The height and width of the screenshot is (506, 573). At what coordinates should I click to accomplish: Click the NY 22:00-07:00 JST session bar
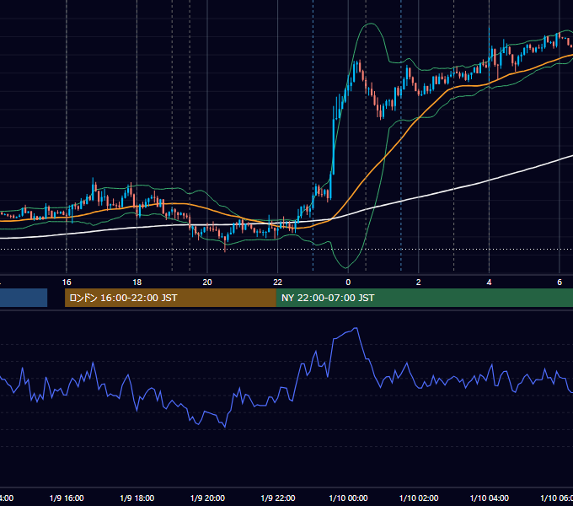click(424, 298)
